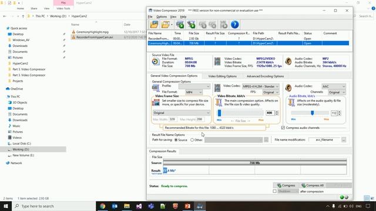Open the Video Codec dropdown

[260, 86]
